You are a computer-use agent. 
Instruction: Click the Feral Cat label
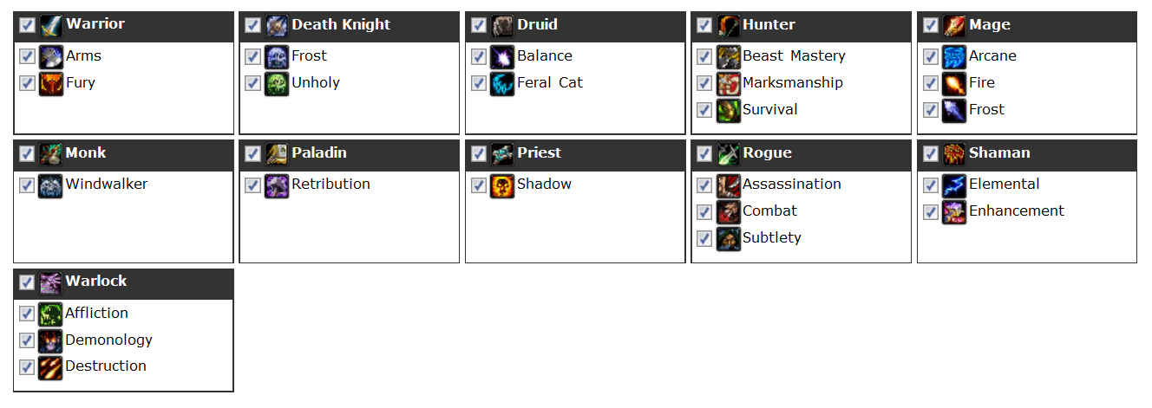(x=550, y=83)
